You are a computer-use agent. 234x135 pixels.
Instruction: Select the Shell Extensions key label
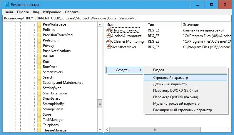55,93
